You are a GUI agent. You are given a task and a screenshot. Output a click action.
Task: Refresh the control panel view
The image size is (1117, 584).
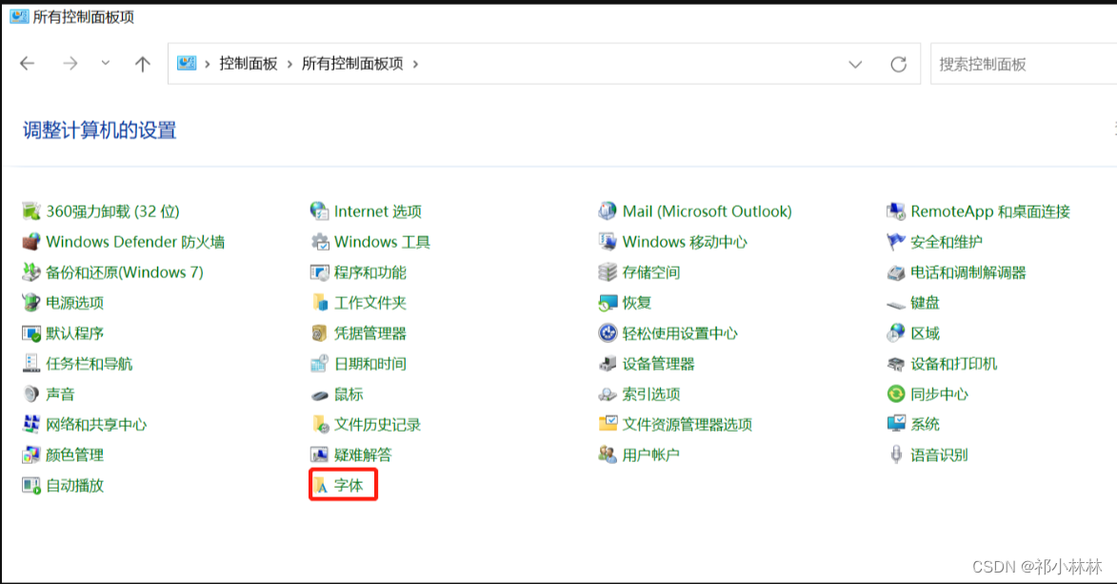tap(898, 64)
